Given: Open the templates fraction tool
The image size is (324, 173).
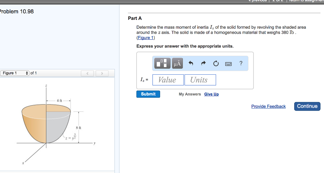Looking at the screenshot, I should point(162,63).
